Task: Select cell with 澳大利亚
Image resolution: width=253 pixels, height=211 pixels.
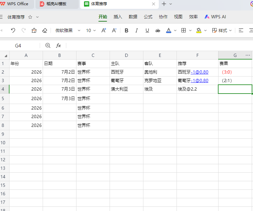Action: (x=127, y=89)
